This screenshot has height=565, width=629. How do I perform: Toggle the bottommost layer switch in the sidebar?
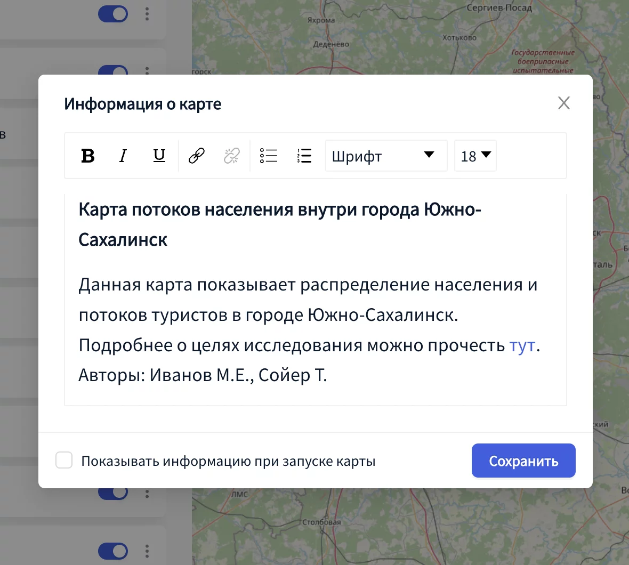[x=113, y=551]
